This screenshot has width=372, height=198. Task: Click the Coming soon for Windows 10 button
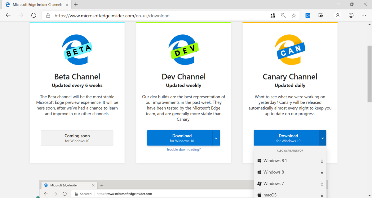click(x=77, y=138)
